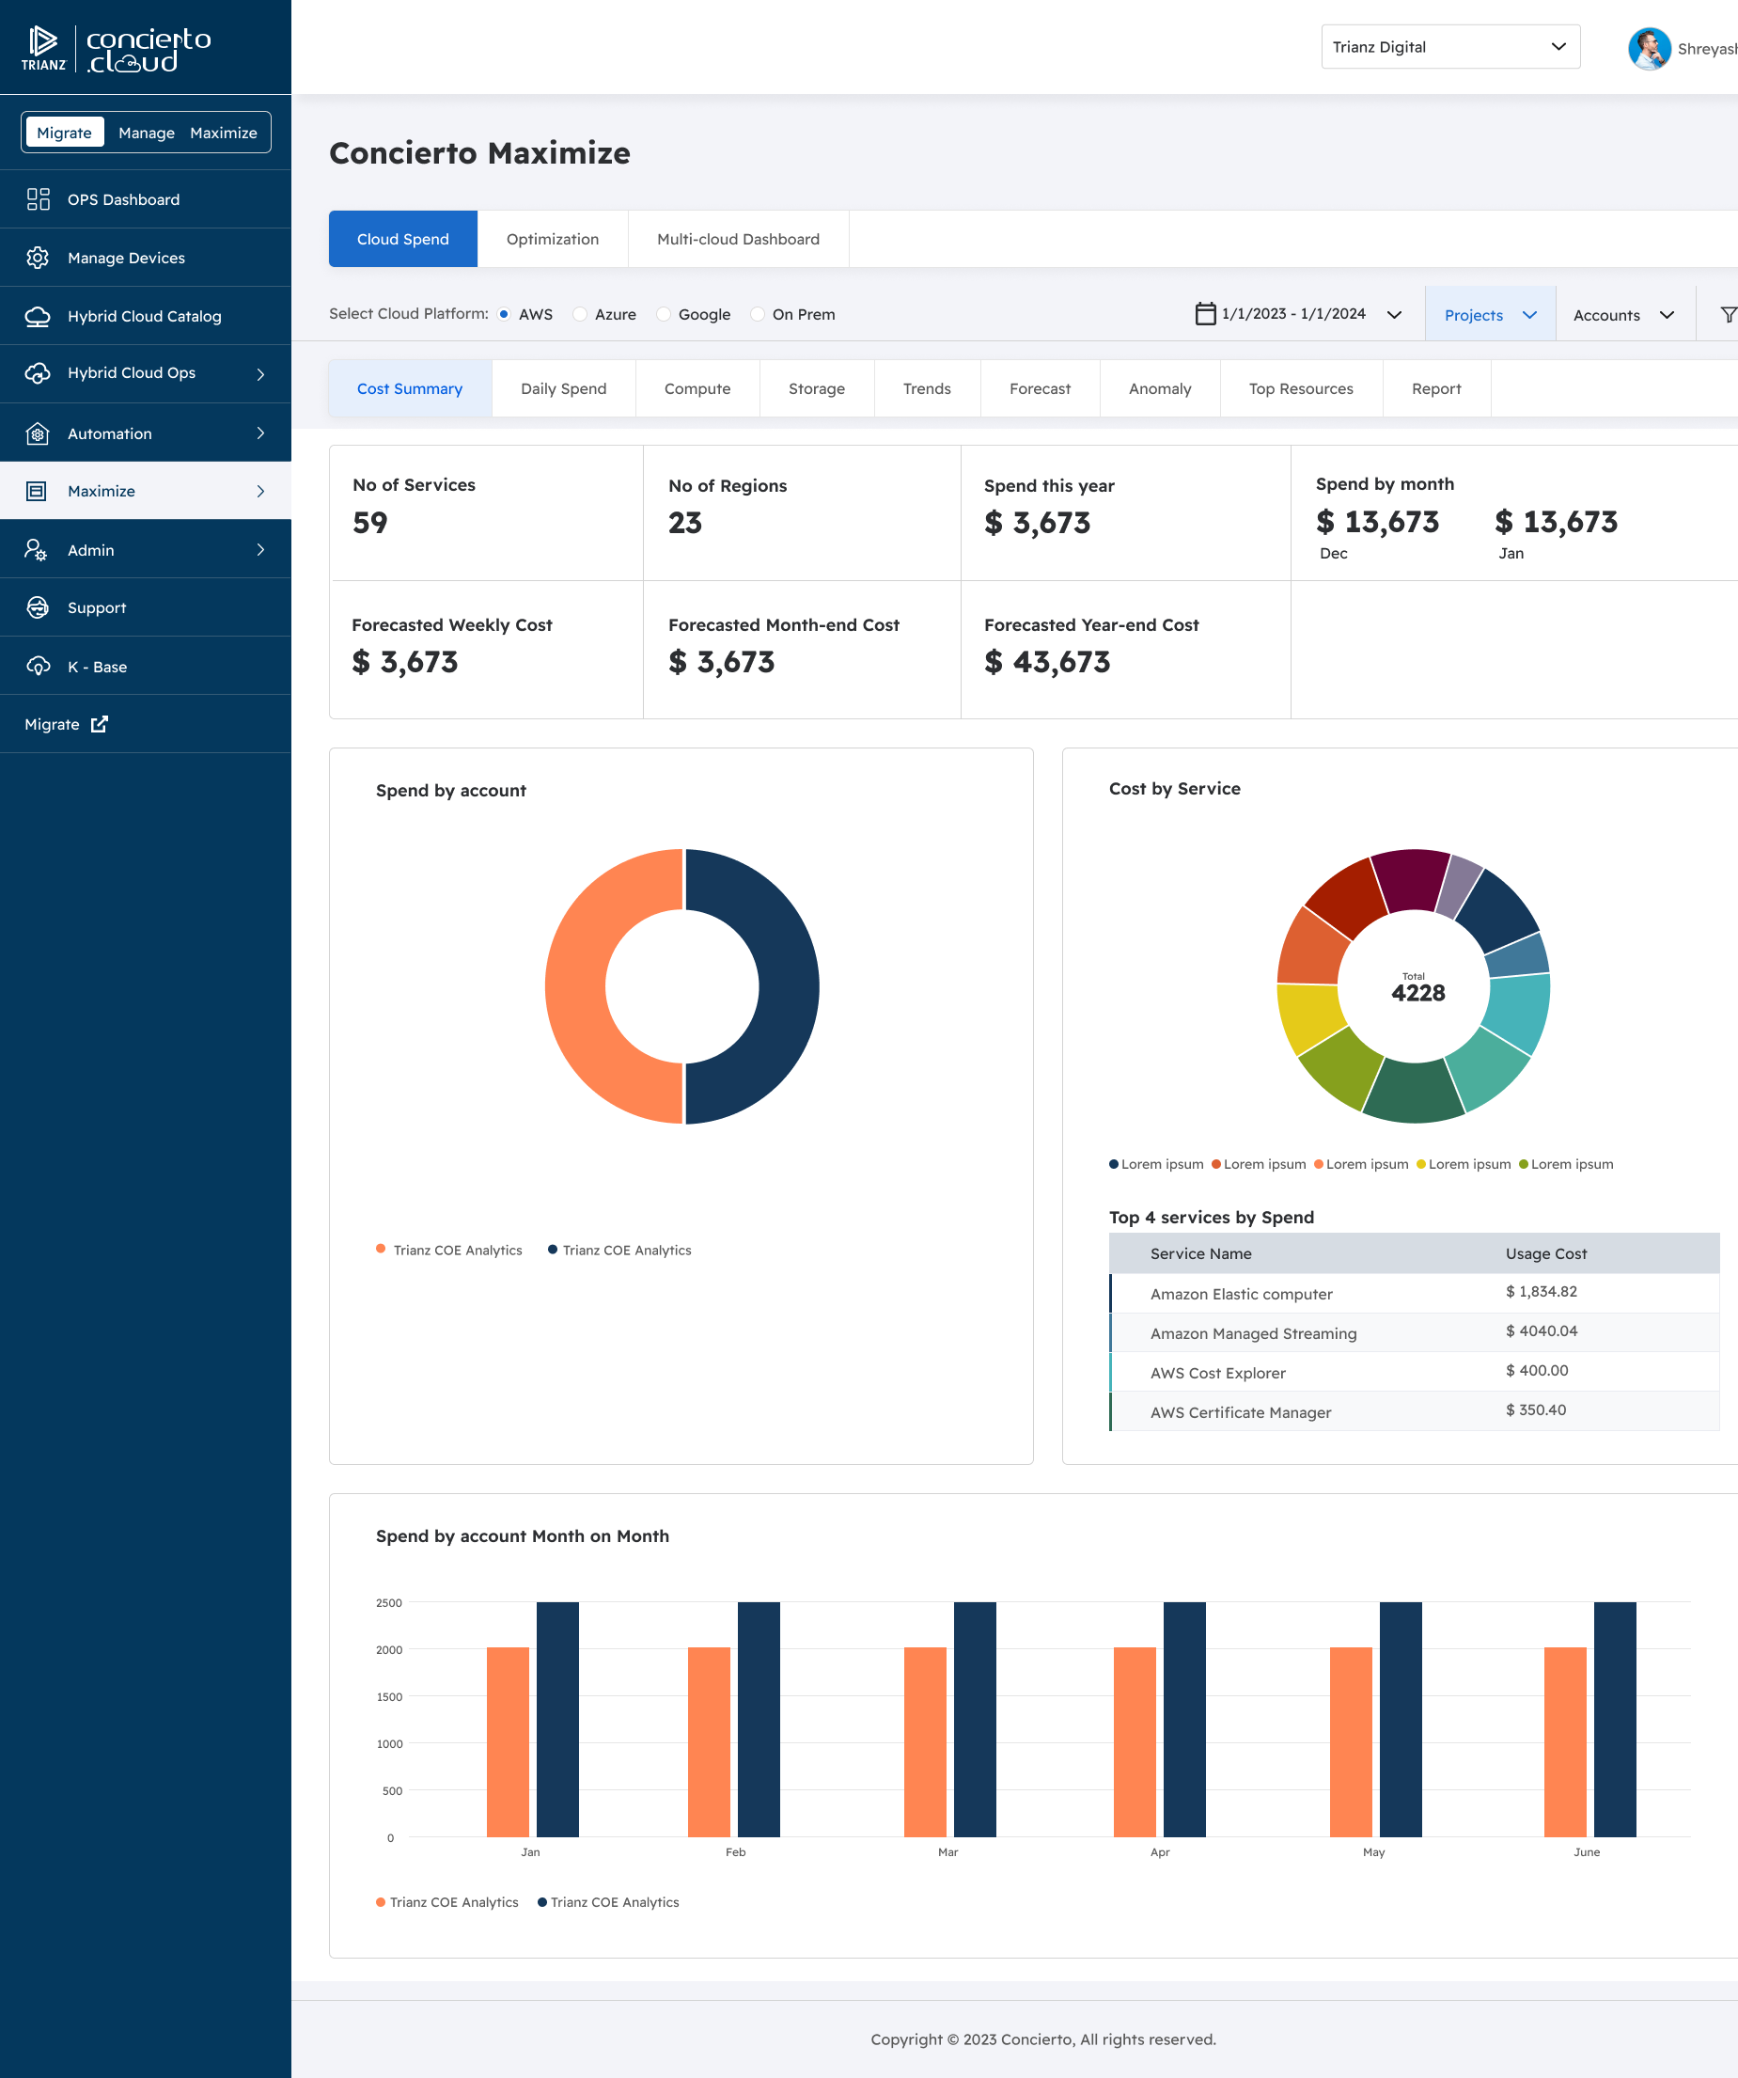Go to the K - Base knowledge section

pos(99,666)
